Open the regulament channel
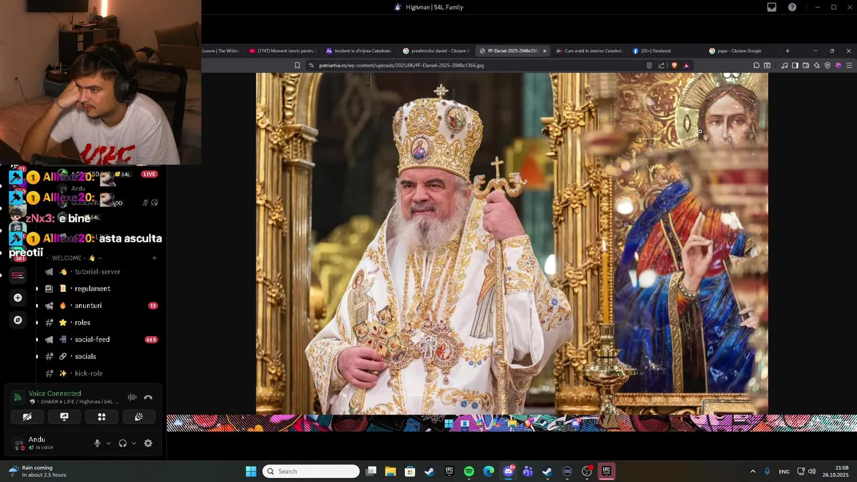Viewport: 857px width, 482px height. click(92, 289)
